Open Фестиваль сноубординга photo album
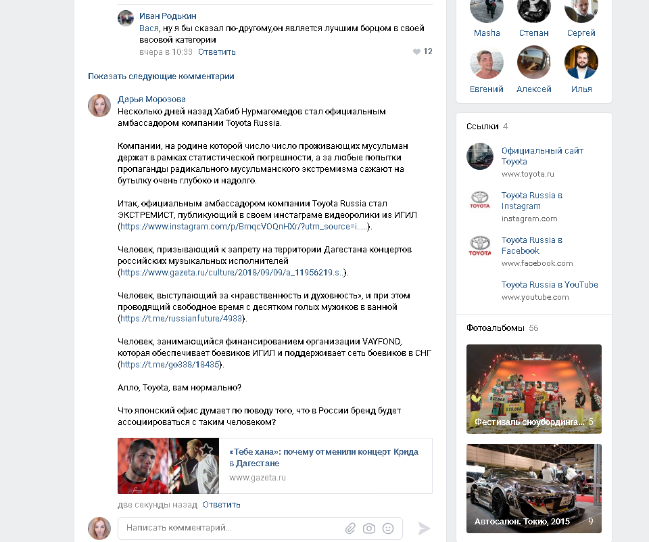Screen dimensions: 649x542 (534, 389)
